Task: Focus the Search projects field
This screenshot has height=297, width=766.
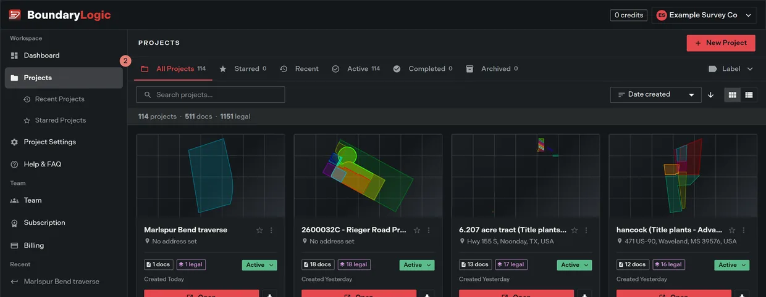Action: (x=211, y=95)
